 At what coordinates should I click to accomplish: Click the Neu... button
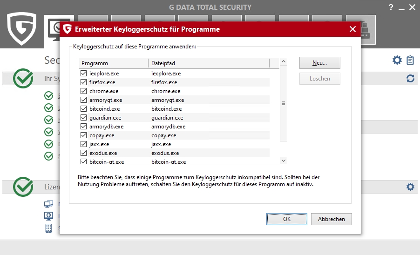(x=319, y=63)
